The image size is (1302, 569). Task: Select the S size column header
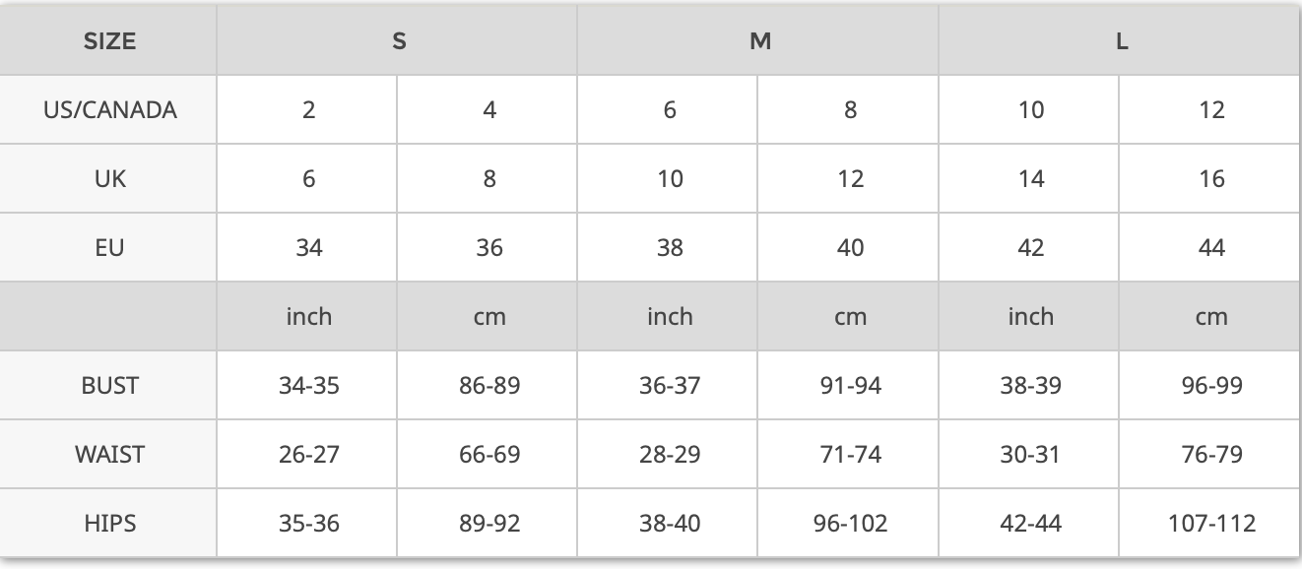398,41
